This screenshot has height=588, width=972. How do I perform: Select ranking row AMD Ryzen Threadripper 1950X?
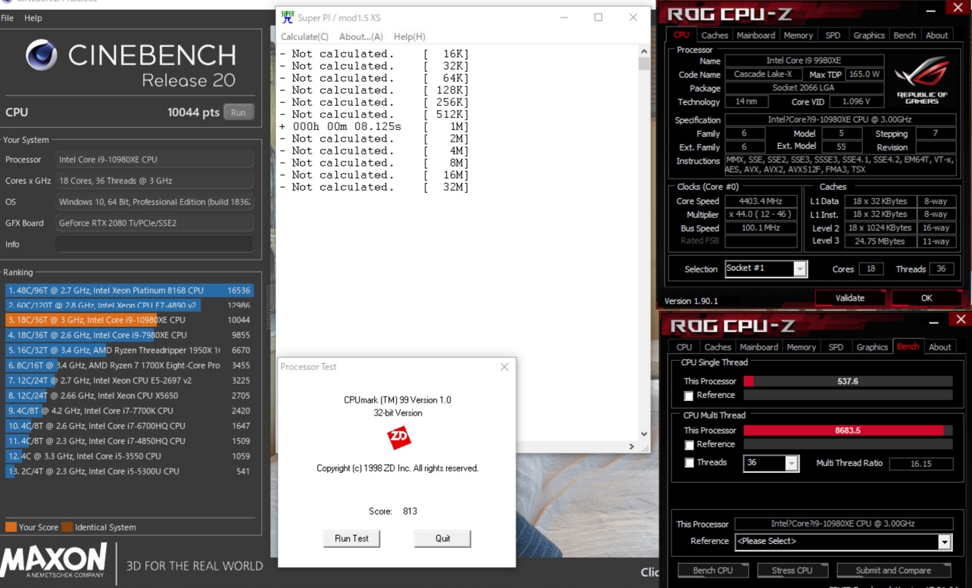[x=129, y=350]
